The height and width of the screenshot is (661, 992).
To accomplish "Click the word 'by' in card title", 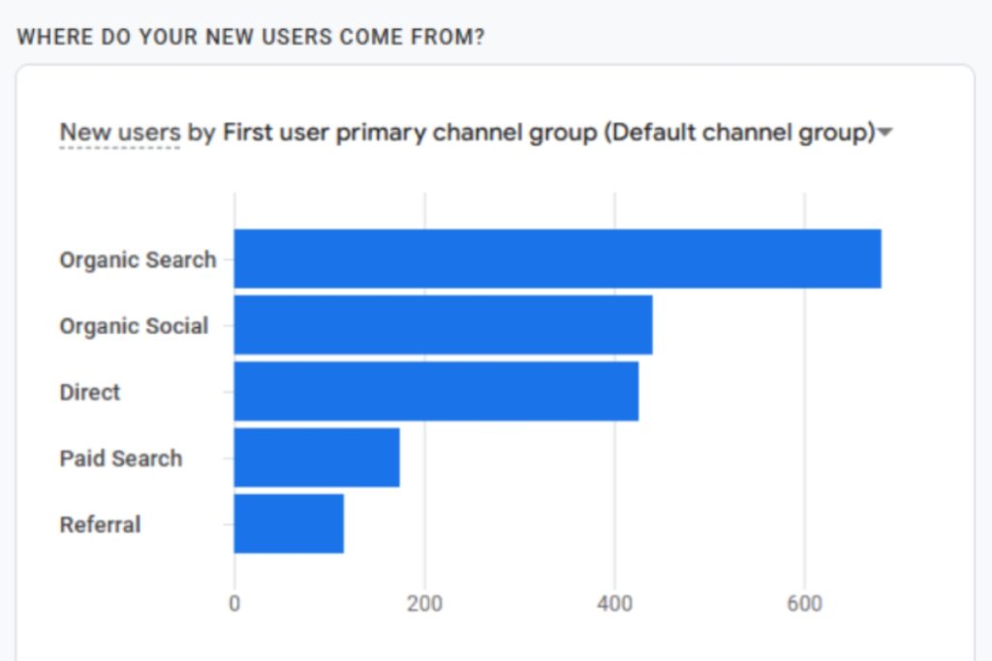I will click(201, 133).
